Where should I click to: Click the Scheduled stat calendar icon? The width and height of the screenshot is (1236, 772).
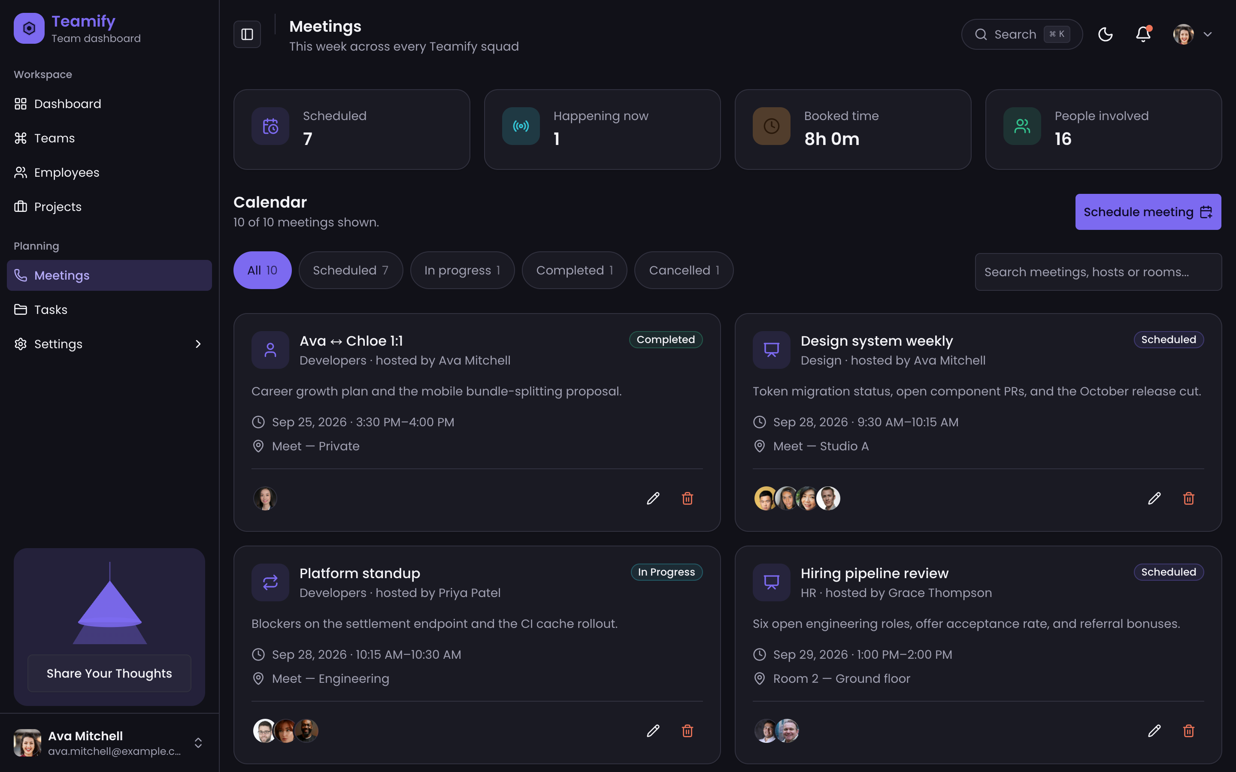[270, 126]
